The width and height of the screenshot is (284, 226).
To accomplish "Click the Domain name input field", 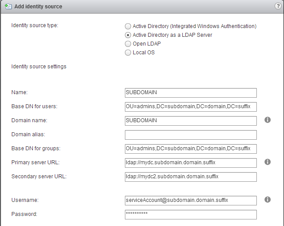I will pyautogui.click(x=191, y=121).
